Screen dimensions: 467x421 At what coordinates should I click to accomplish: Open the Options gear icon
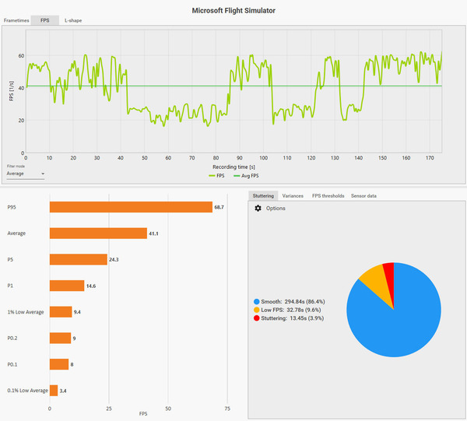pyautogui.click(x=258, y=208)
